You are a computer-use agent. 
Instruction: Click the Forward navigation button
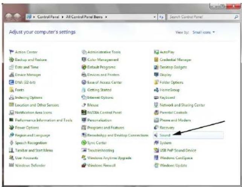17,17
